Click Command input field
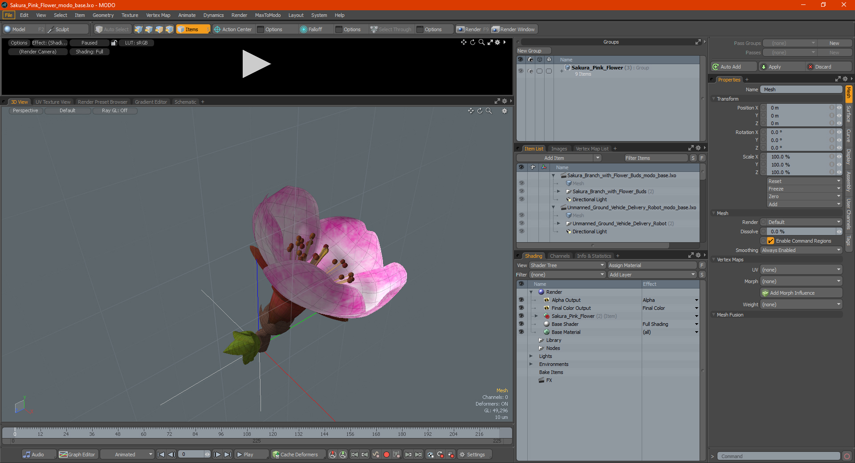Screen dimensions: 855x463 778,456
